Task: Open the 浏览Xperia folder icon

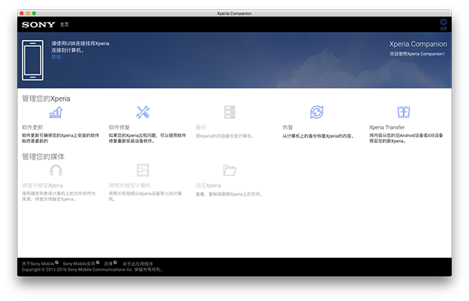Action: click(x=230, y=170)
